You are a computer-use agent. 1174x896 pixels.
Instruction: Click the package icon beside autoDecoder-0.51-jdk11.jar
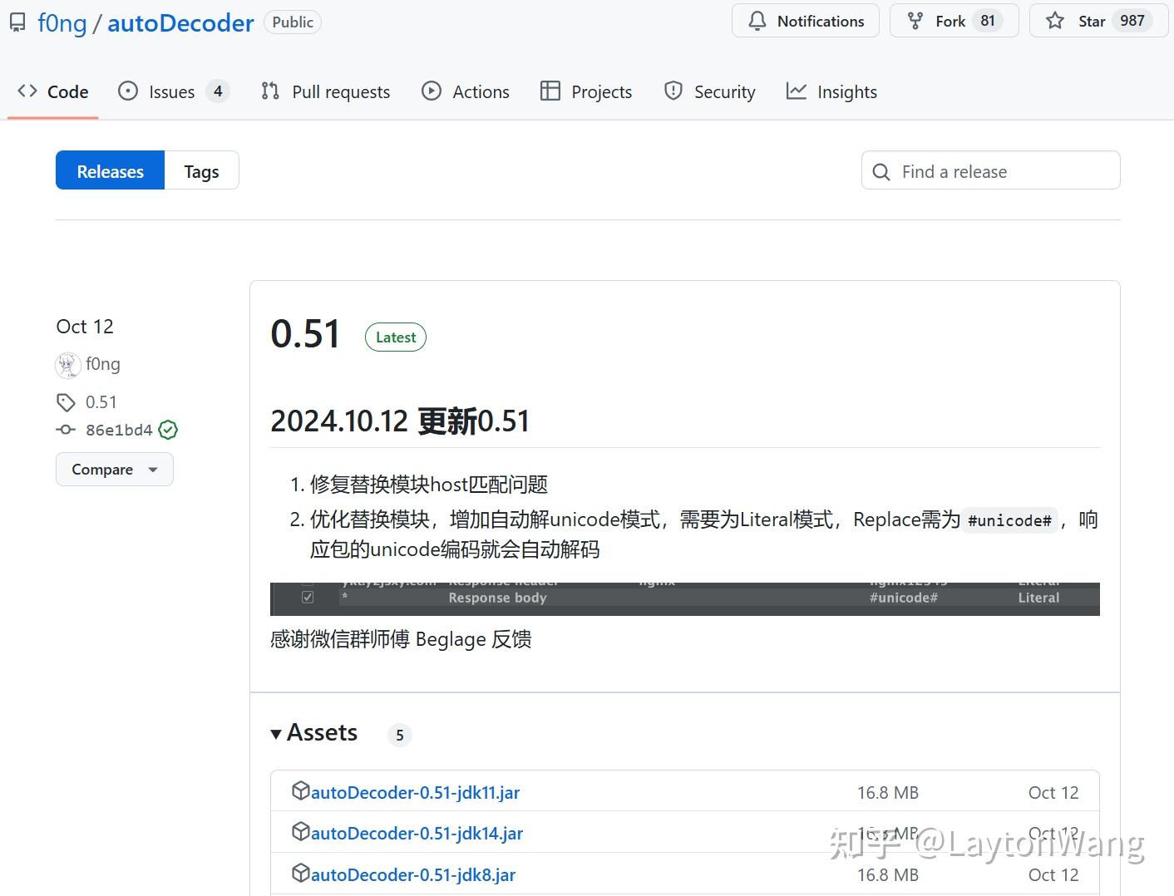[x=302, y=790]
